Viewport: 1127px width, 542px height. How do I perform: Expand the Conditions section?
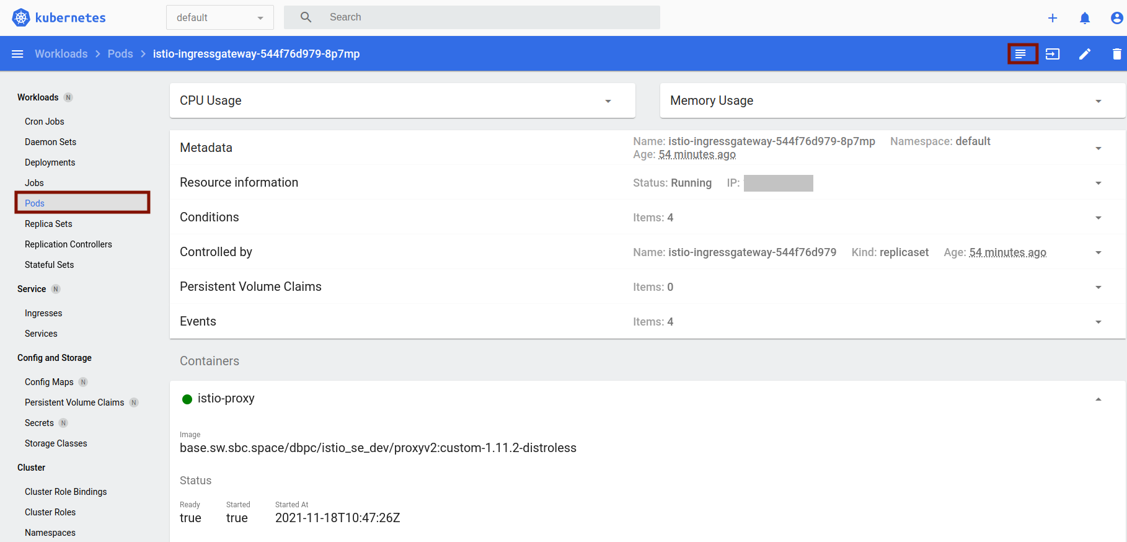[x=1098, y=218]
